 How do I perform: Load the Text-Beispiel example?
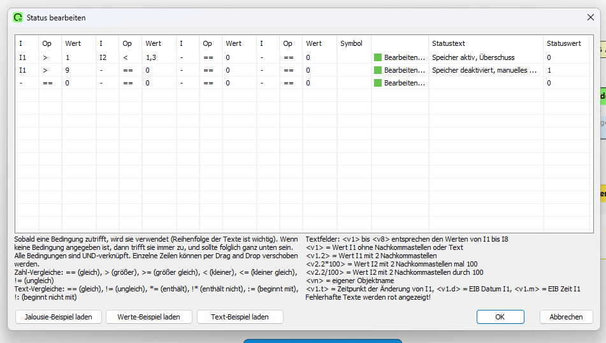click(240, 317)
